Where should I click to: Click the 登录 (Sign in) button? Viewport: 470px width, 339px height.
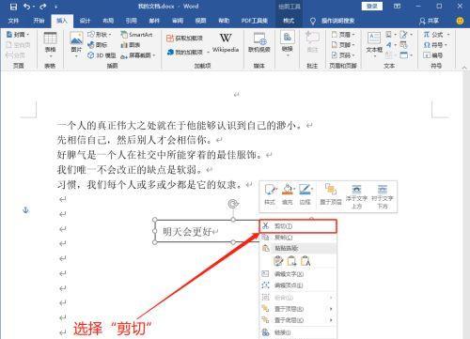coord(372,6)
